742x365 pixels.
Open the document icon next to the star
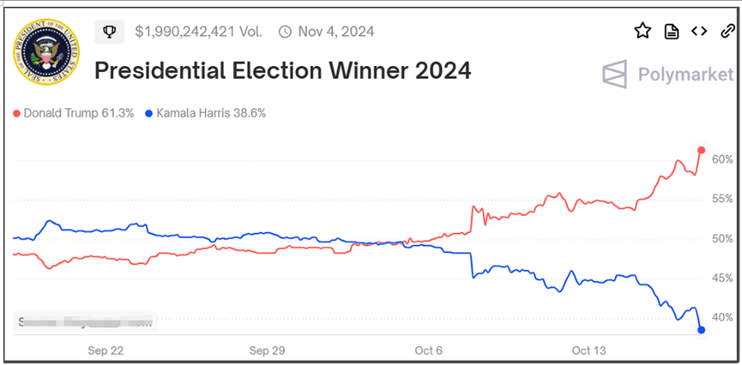click(x=672, y=32)
